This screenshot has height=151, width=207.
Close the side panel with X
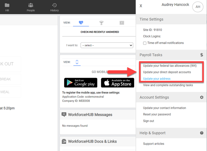coord(141,6)
